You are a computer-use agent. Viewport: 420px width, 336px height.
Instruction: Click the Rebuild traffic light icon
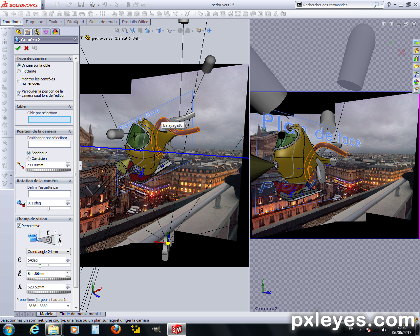tap(128, 5)
